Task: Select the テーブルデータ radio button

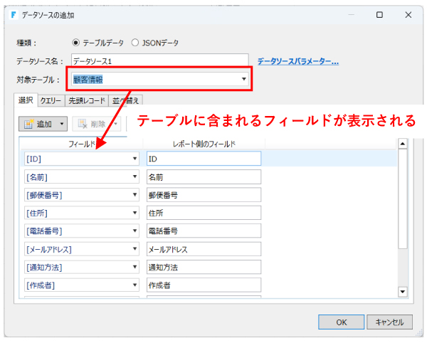Action: point(76,42)
